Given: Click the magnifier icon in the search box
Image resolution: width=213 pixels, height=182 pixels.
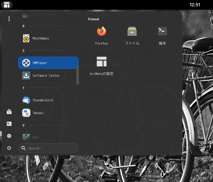Looking at the screenshot, I should point(23,148).
